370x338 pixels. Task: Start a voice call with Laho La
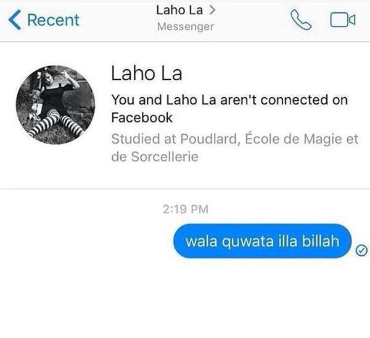301,20
